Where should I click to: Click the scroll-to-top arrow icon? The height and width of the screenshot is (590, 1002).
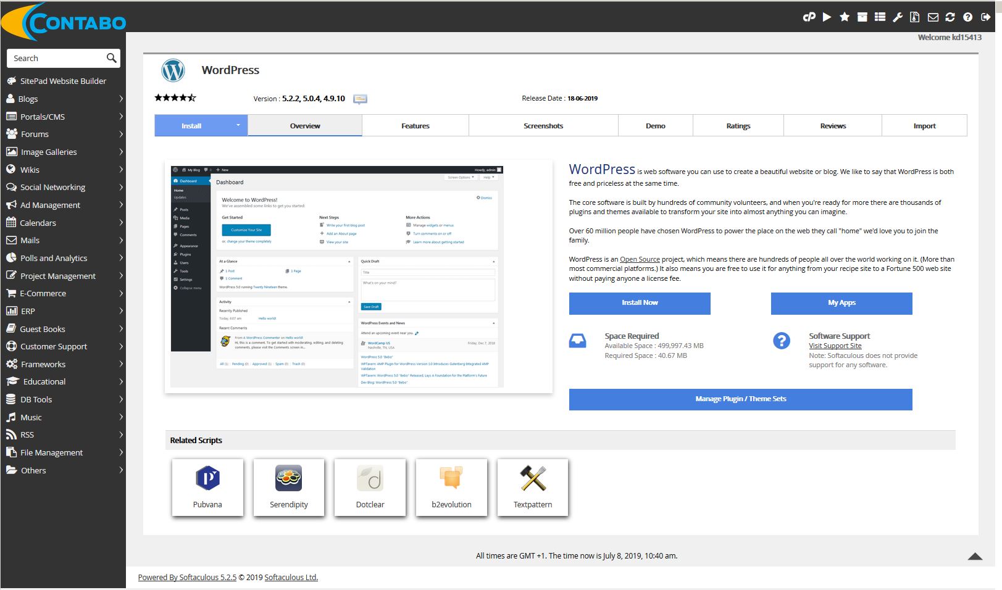(x=975, y=556)
